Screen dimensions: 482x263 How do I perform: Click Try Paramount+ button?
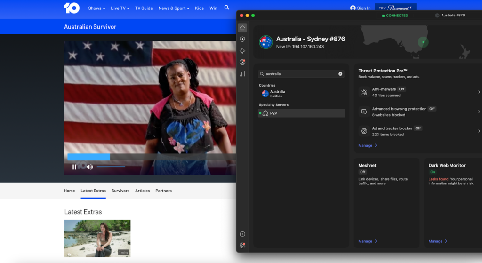(395, 8)
